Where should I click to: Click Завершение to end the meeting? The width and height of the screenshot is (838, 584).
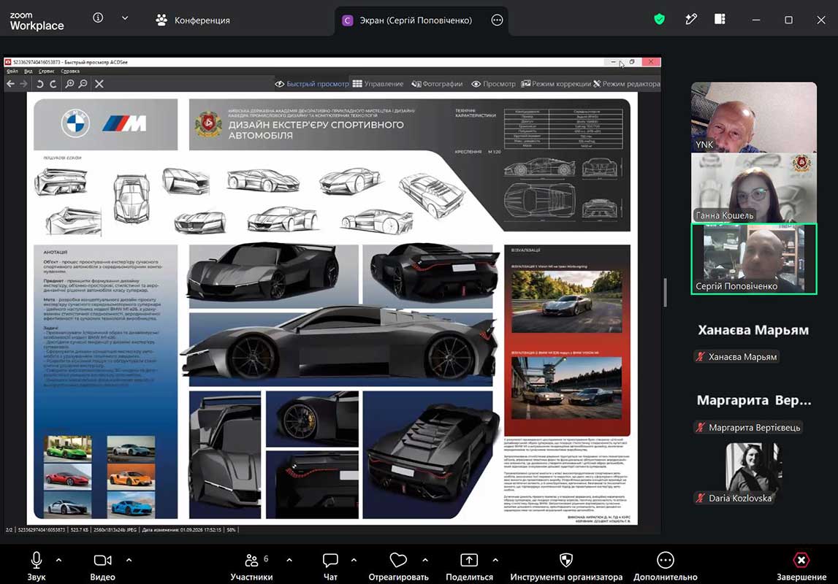pyautogui.click(x=801, y=566)
